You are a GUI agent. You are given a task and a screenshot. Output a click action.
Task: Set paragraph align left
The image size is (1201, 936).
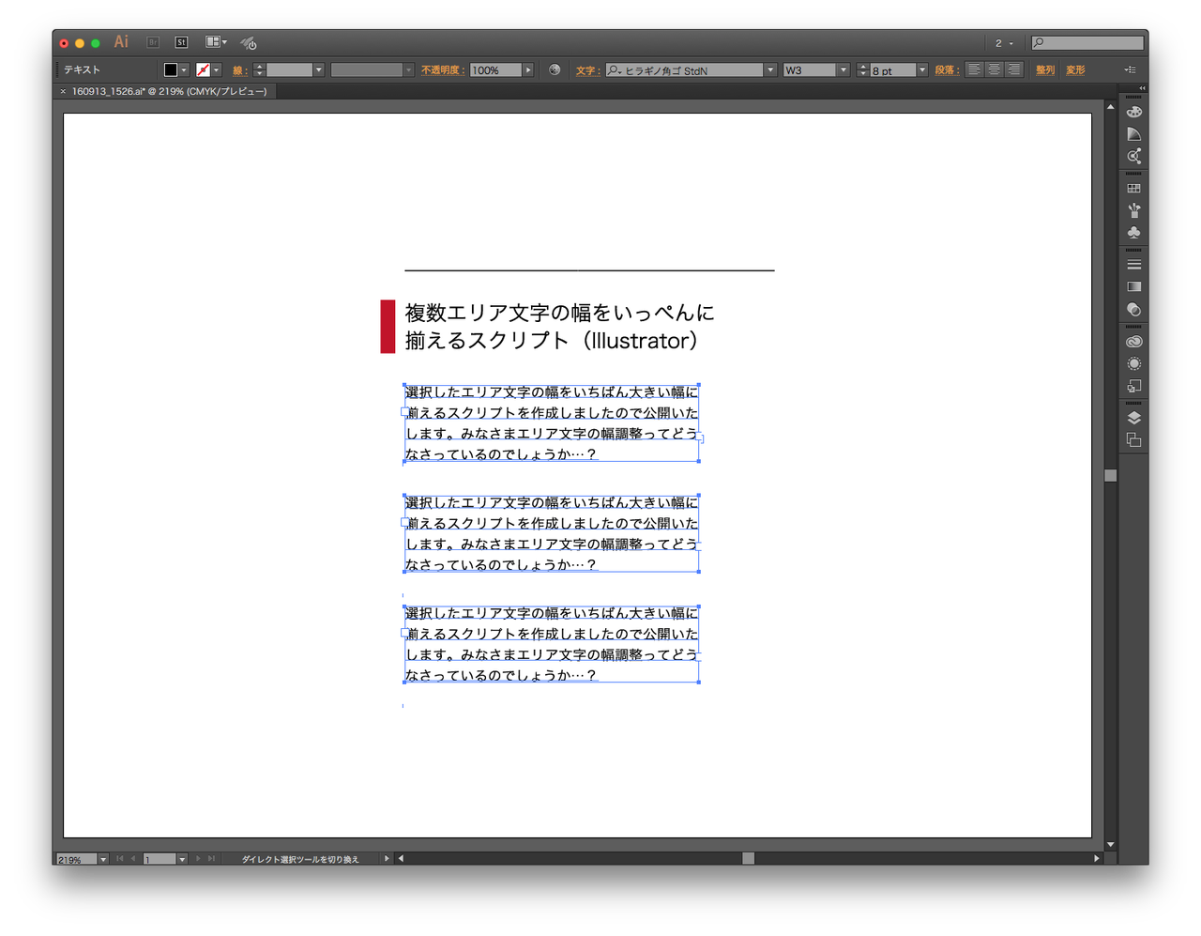coord(974,69)
